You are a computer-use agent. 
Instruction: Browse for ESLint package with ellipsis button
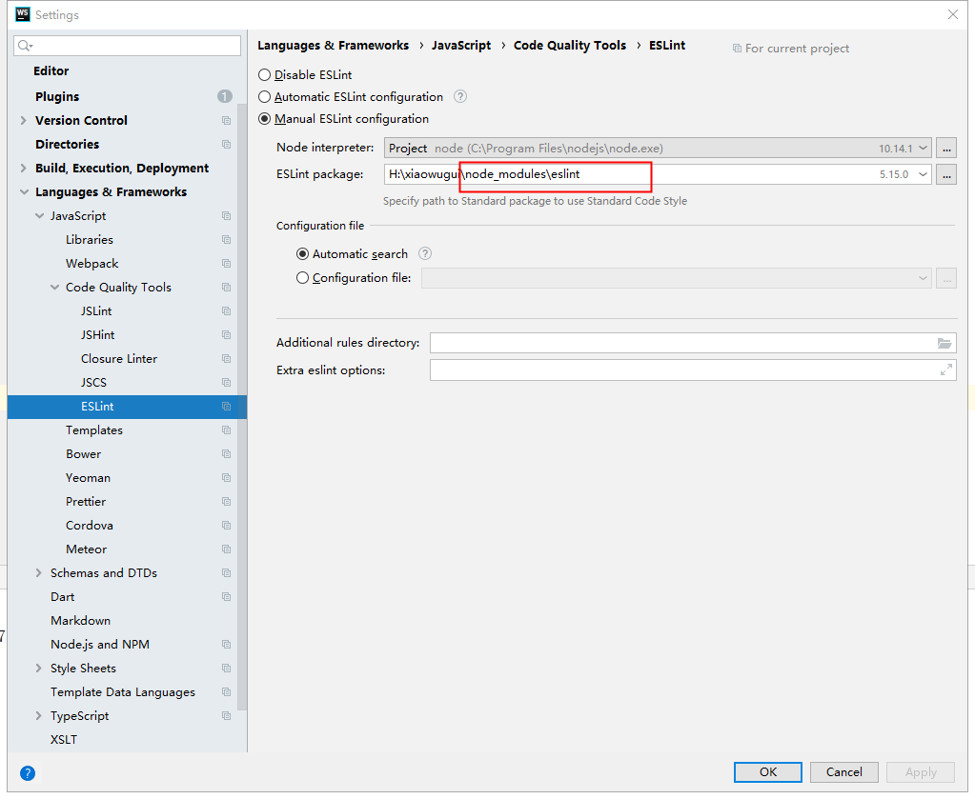(946, 174)
